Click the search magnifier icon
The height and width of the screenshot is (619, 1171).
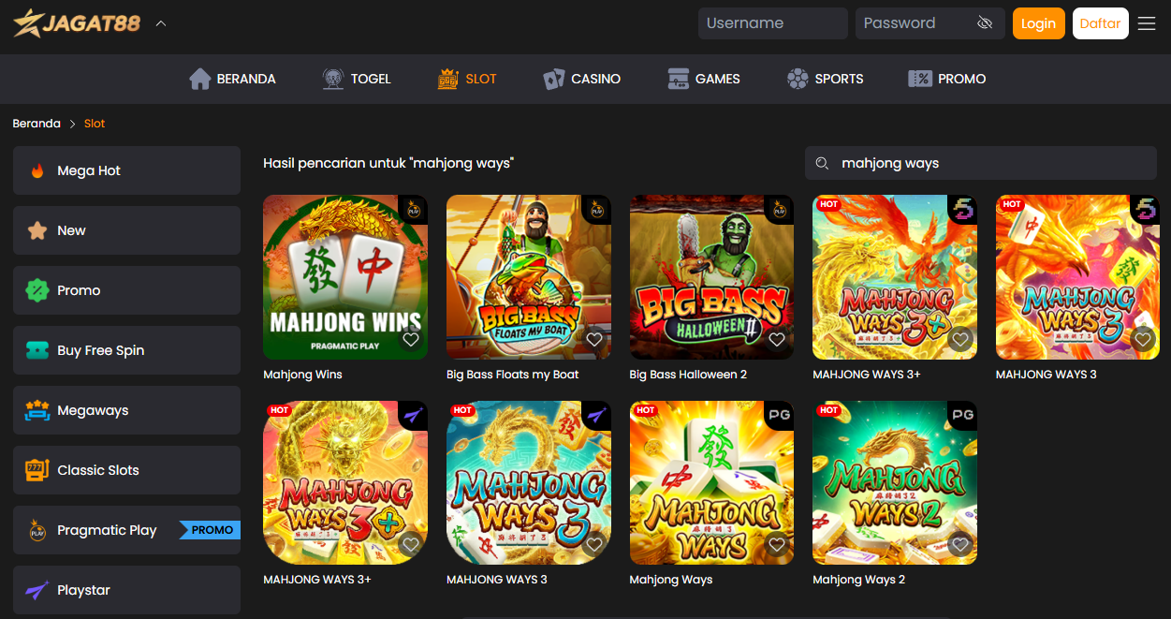(822, 164)
